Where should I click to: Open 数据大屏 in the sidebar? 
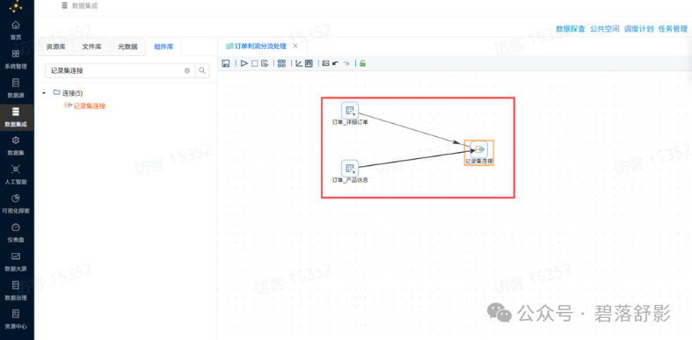click(16, 262)
